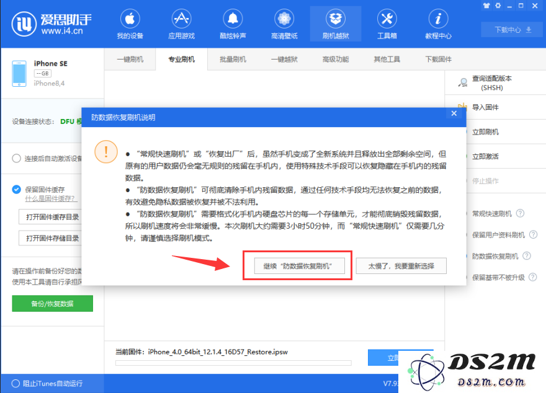Toggle 保留基带不被升级 option
The image size is (546, 393).
point(498,278)
